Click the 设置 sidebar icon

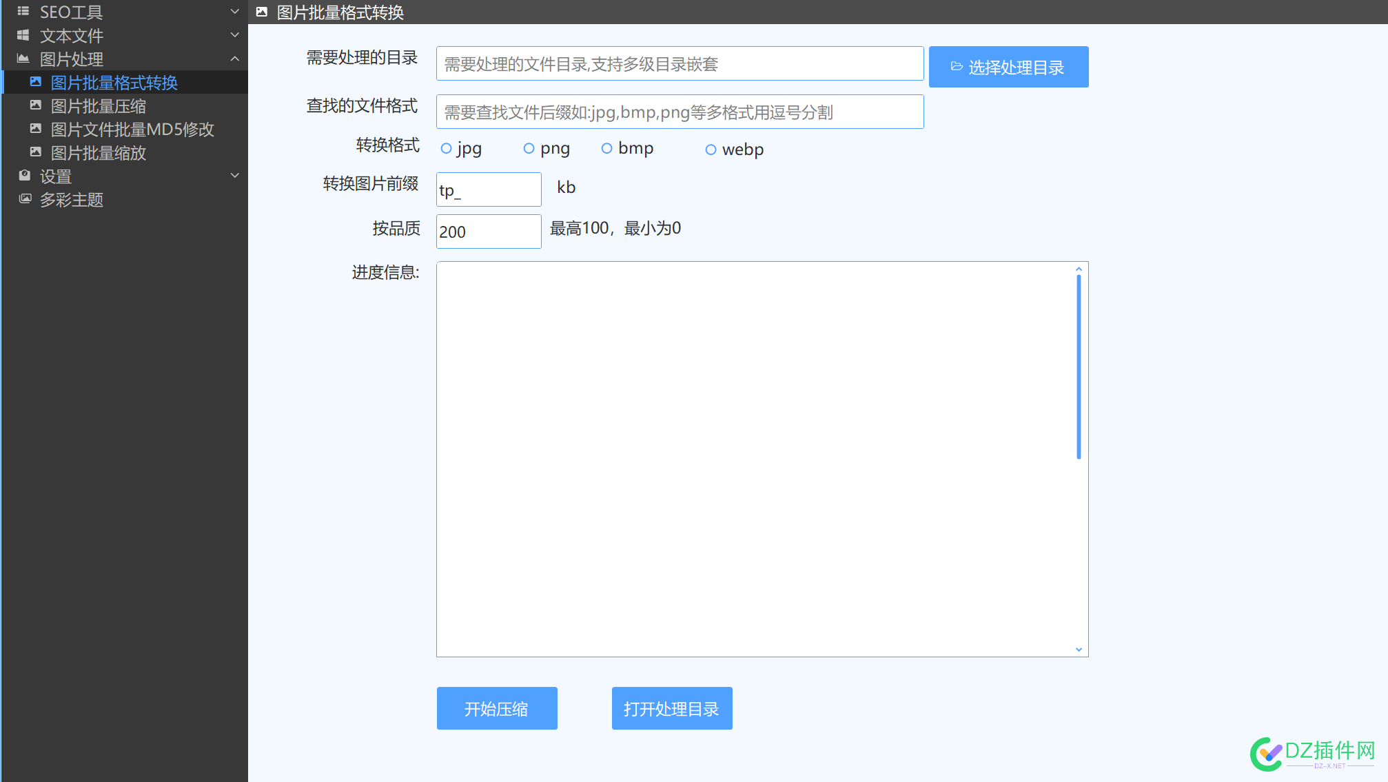[x=25, y=175]
